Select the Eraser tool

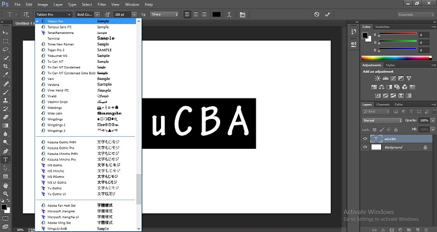(x=5, y=117)
